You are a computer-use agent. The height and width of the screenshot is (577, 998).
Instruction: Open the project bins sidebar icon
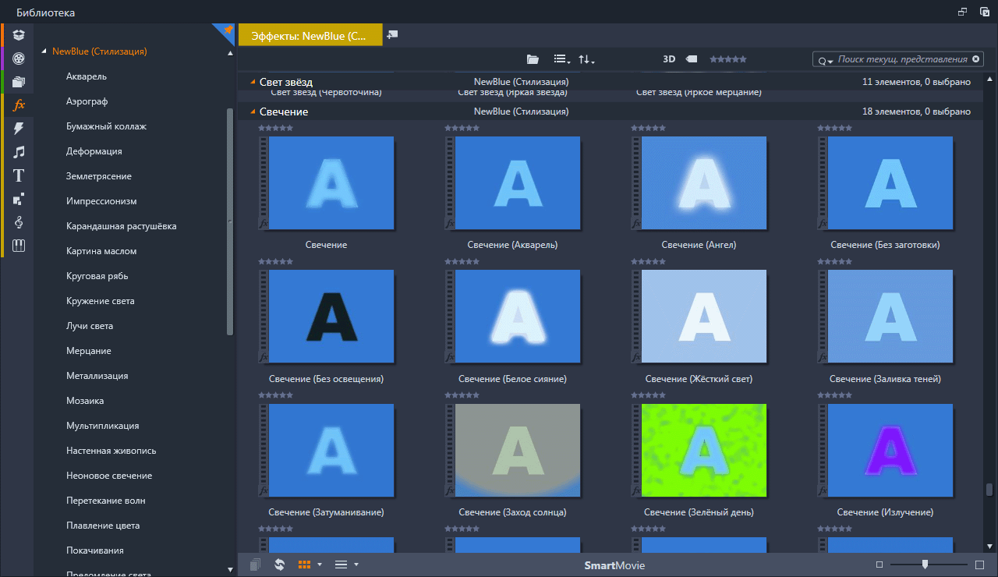[x=19, y=34]
